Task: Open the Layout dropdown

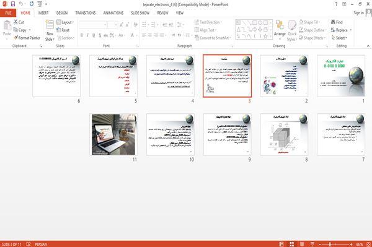Action: pyautogui.click(x=65, y=22)
